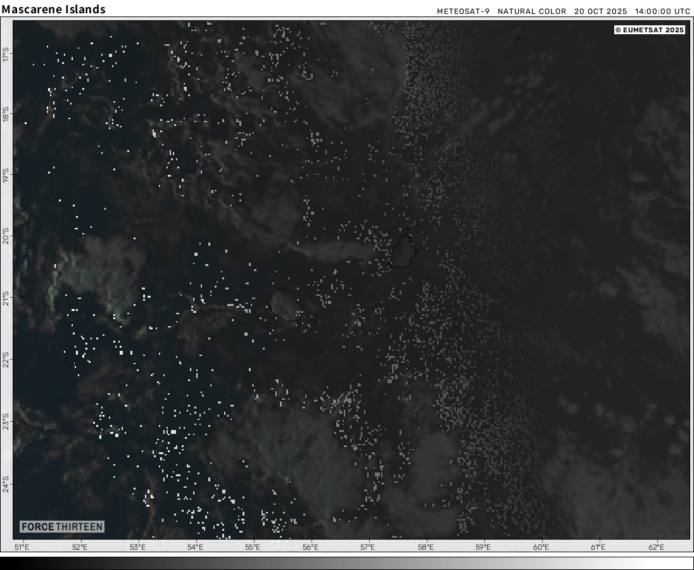The height and width of the screenshot is (570, 694).
Task: Click the 14:00:00 UTC timestamp
Action: (x=662, y=11)
